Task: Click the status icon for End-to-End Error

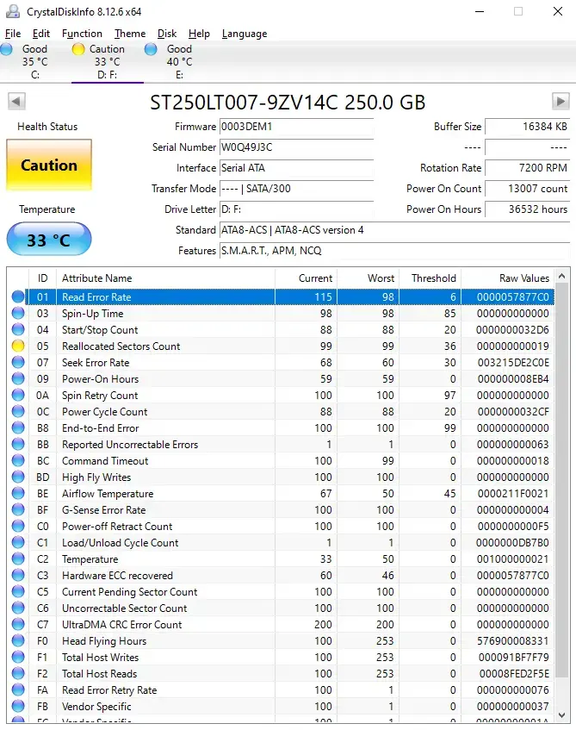Action: (x=18, y=427)
